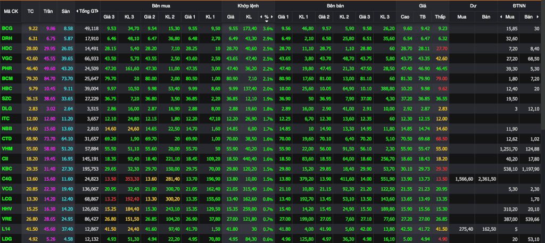Viewport: 545px width, 243px height.
Task: Click total value 195,753 in KBC row
Action: pyautogui.click(x=92, y=170)
